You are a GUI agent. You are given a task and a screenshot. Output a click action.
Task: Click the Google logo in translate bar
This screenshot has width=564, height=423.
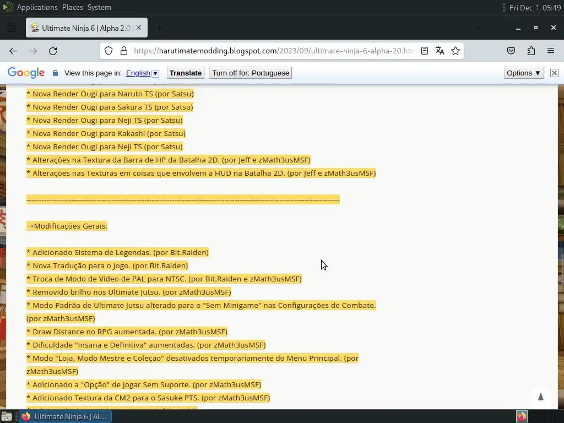pos(26,73)
